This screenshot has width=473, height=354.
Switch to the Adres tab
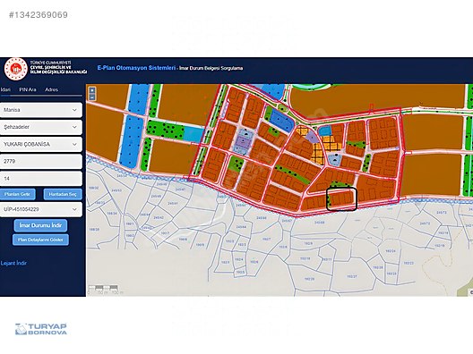pos(51,89)
